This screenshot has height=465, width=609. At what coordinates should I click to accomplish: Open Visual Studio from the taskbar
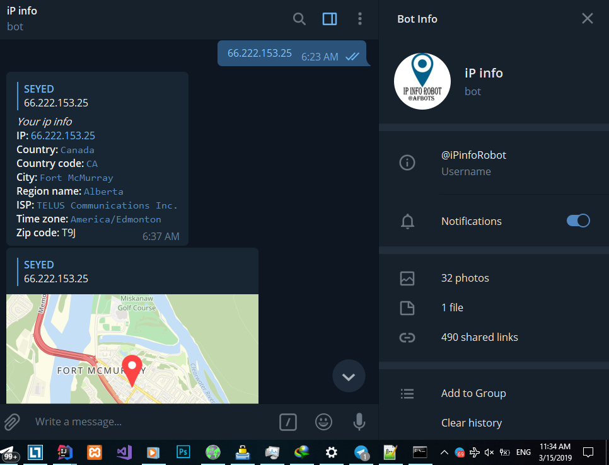(x=124, y=452)
